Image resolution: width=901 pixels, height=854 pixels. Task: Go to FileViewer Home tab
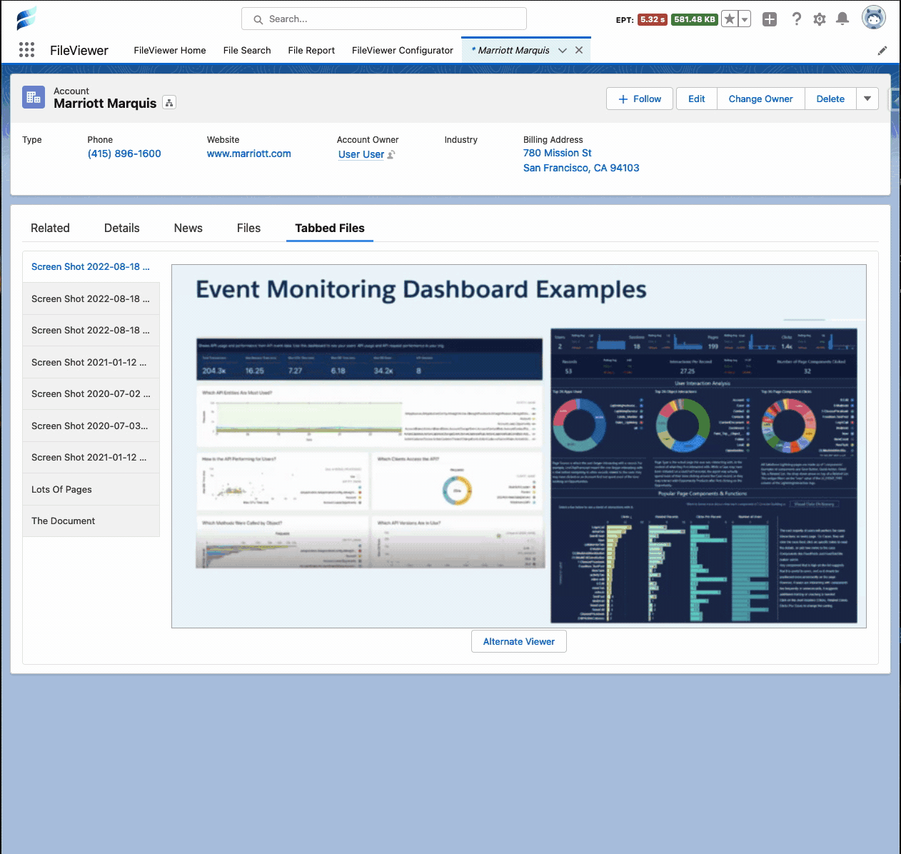[170, 50]
